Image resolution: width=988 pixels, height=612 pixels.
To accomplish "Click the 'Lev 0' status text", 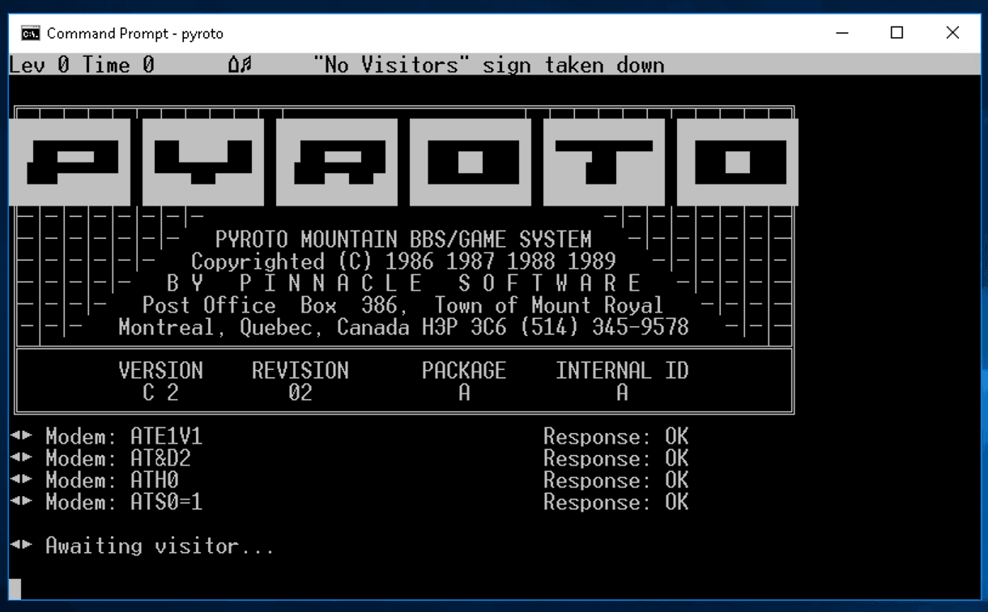I will tap(40, 66).
